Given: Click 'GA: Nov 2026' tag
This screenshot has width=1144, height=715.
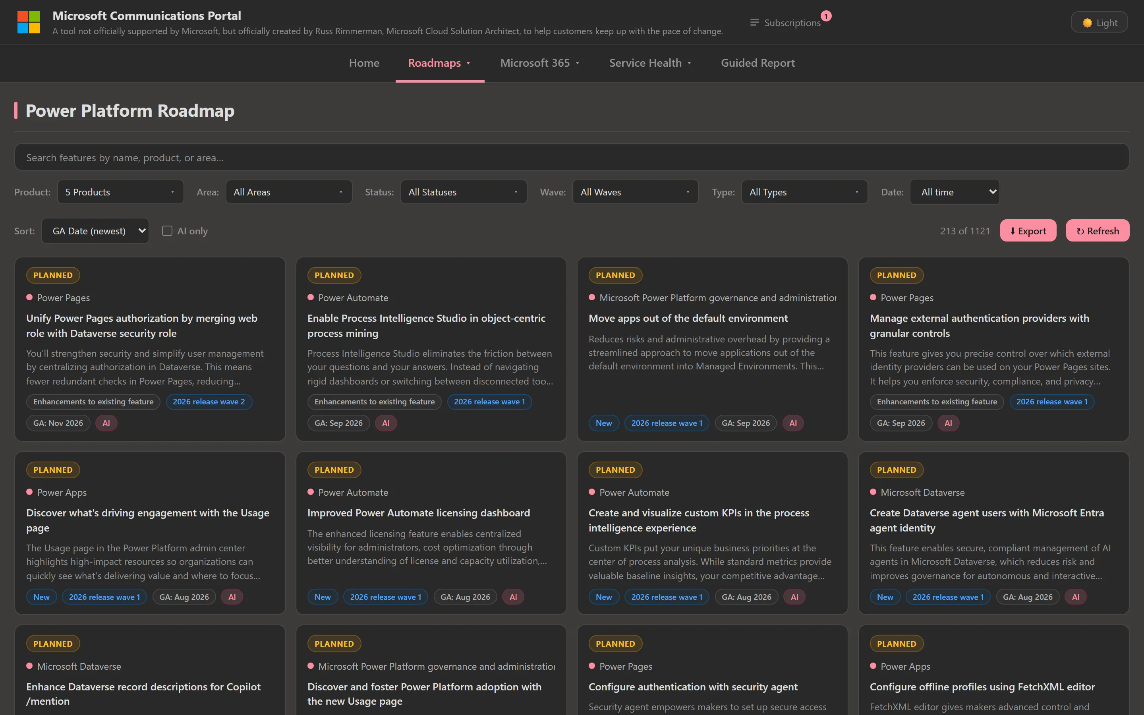Looking at the screenshot, I should coord(58,423).
